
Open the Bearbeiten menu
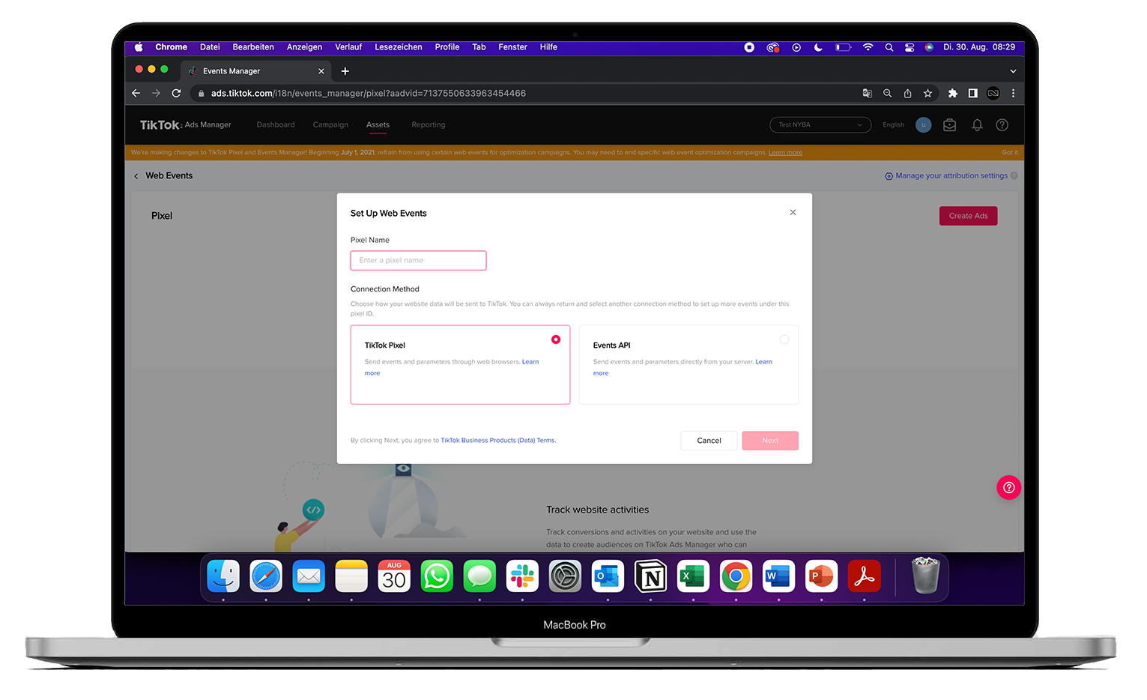tap(253, 47)
